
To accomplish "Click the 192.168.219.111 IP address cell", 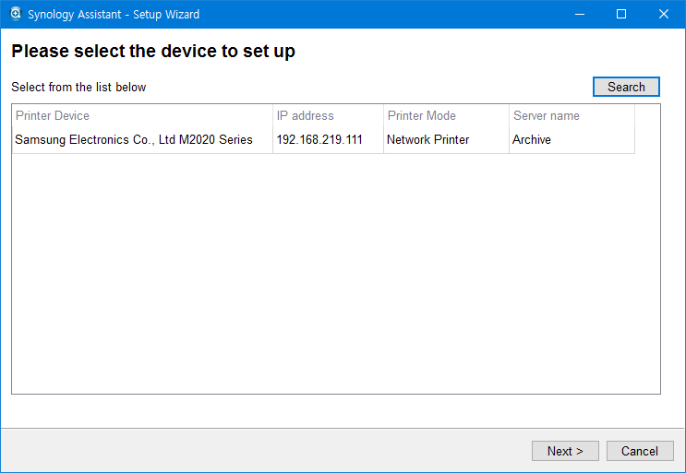I will (x=319, y=140).
